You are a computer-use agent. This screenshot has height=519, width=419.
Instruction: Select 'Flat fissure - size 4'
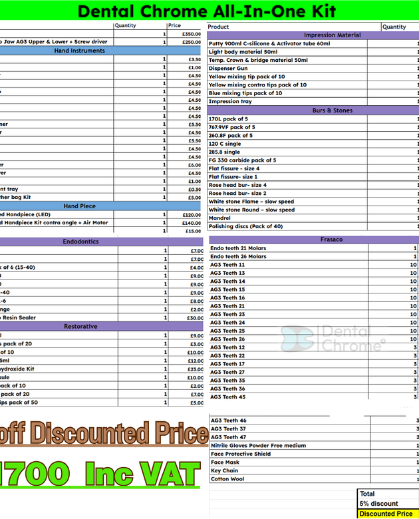point(234,168)
